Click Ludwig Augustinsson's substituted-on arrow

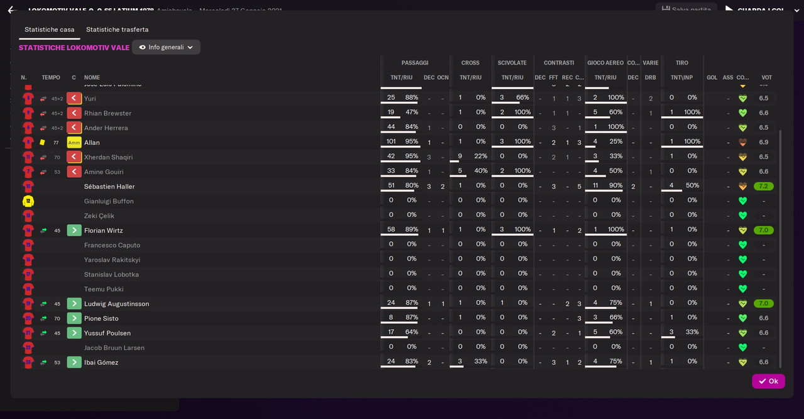74,303
